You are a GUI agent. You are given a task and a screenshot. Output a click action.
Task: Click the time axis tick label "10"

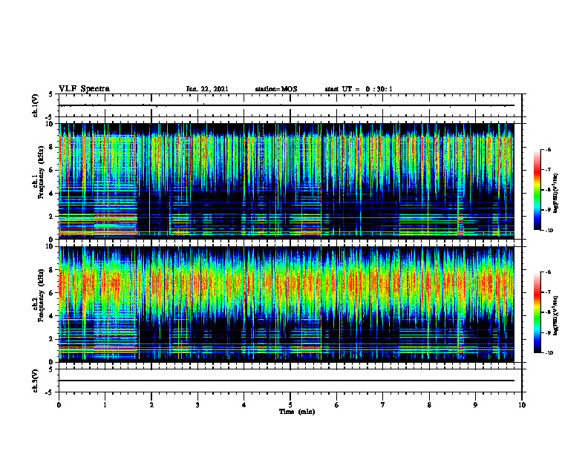[522, 405]
